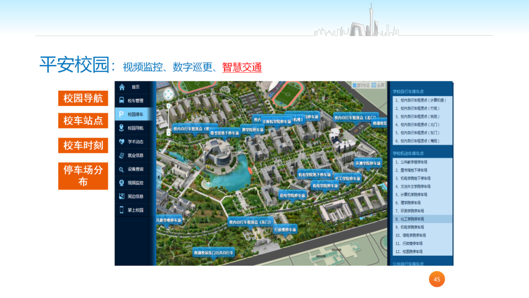The image size is (529, 298).
Task: Click the 首页 home icon
Action: click(122, 87)
